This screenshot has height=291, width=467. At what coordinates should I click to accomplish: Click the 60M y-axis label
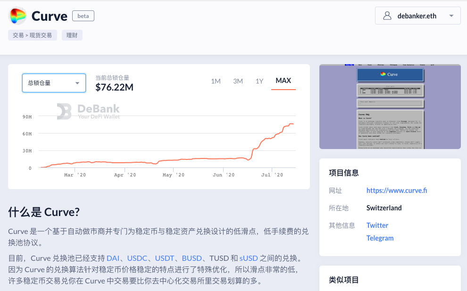[27, 134]
